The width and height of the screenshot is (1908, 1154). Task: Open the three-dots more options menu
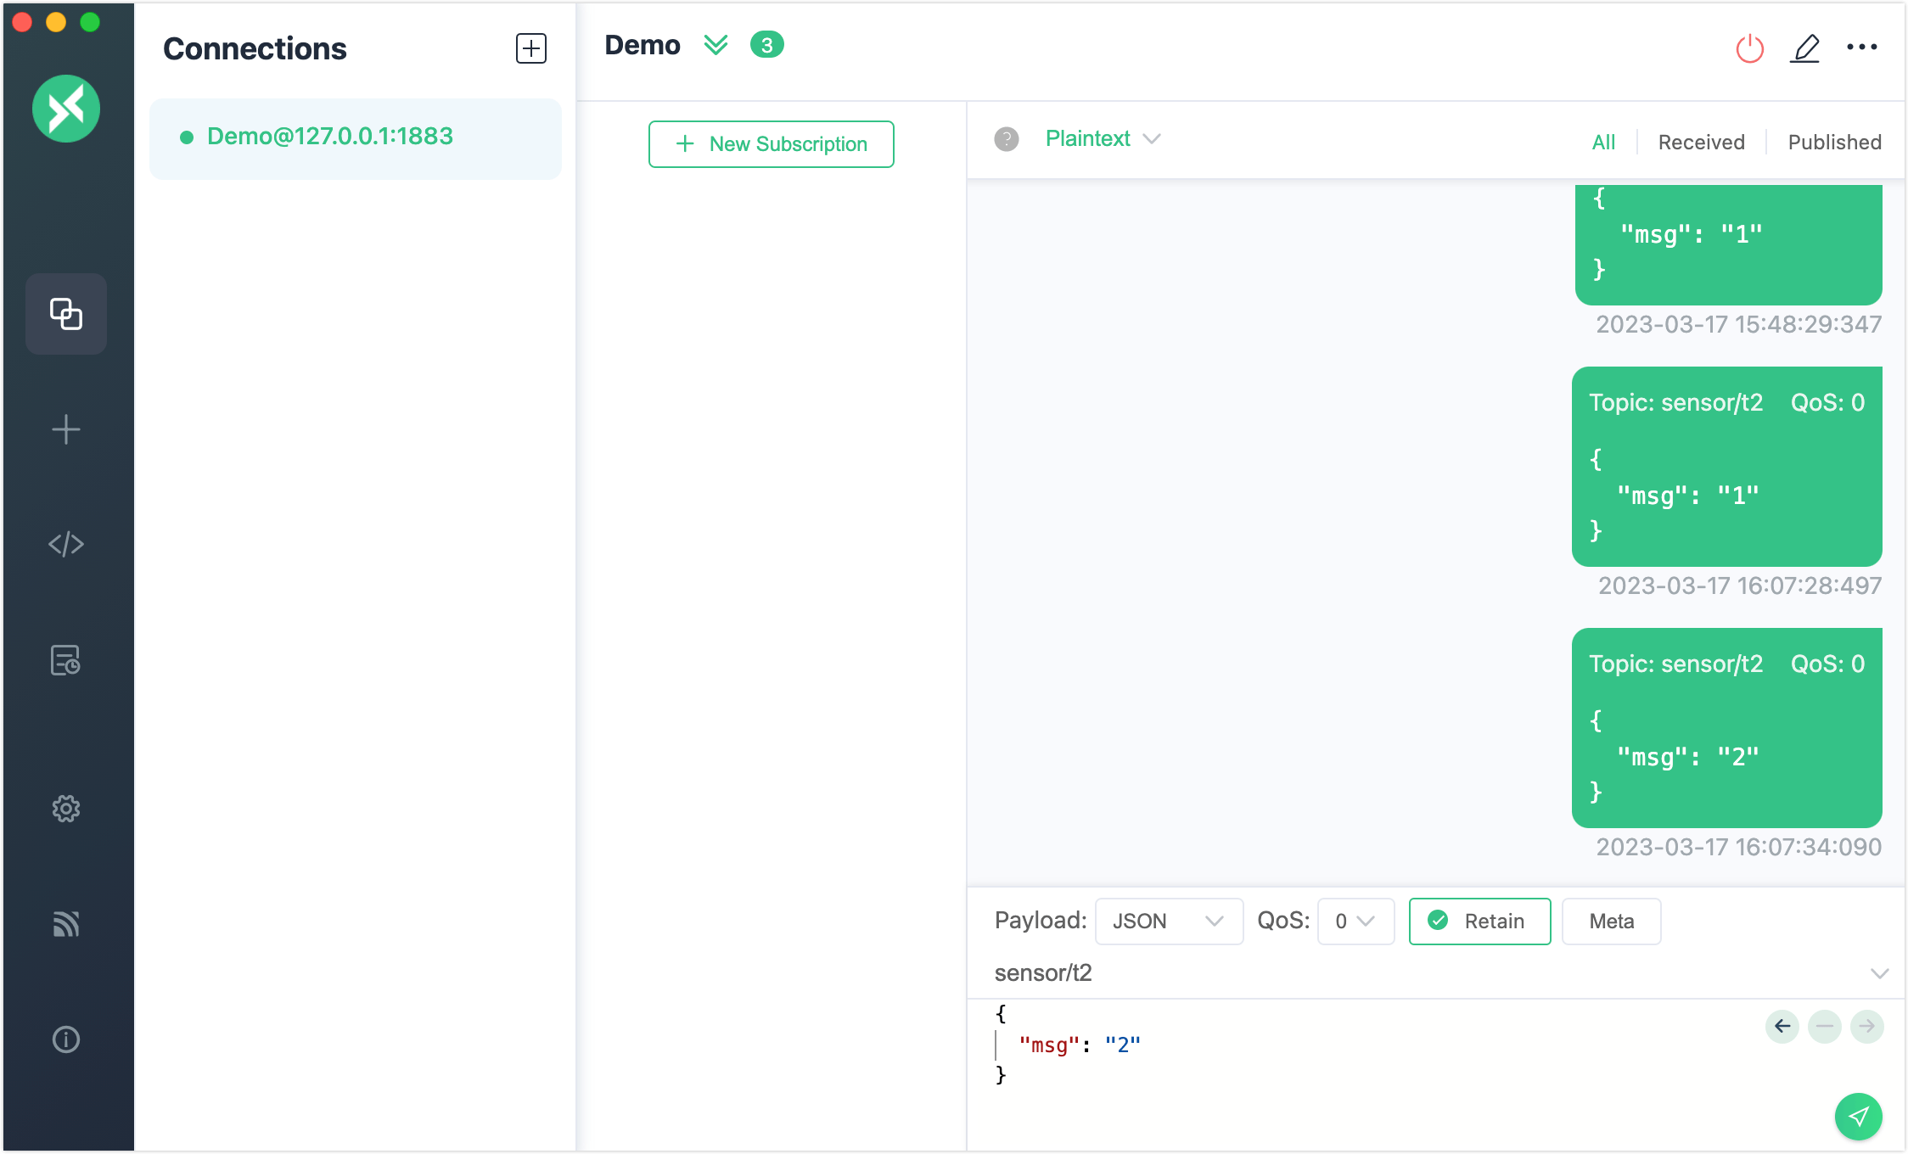1861,48
